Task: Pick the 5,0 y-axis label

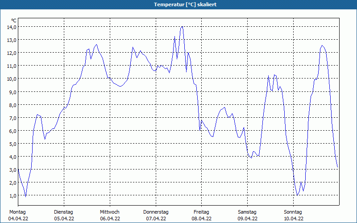Action: pos(12,144)
